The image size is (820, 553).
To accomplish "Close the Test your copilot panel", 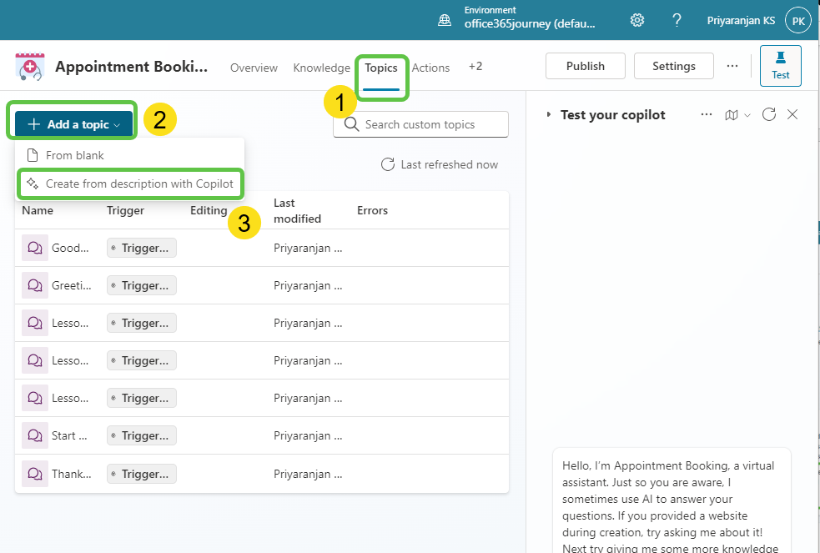I will 792,114.
